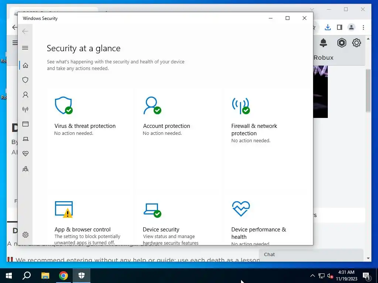Switch to Google Chrome on the taskbar
This screenshot has width=378, height=283.
pyautogui.click(x=63, y=276)
